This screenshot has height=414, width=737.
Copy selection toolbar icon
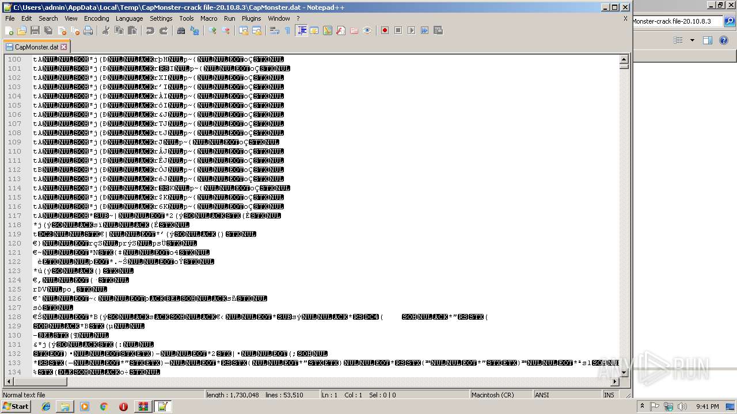pos(119,30)
